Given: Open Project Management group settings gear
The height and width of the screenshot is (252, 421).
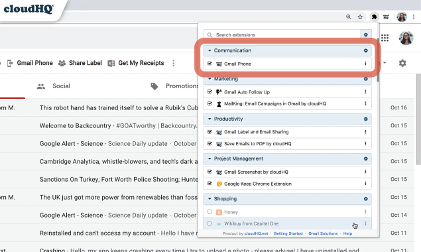Looking at the screenshot, I should pos(366,158).
